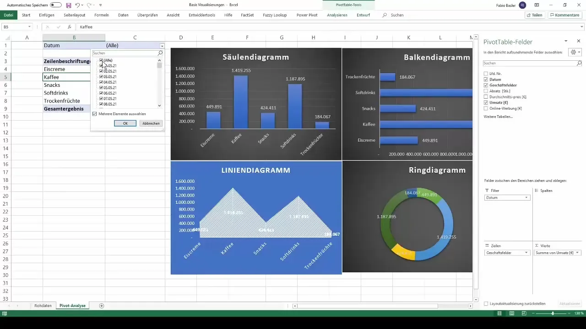
Task: Check the Online-Werbung [€] field checkbox
Action: [x=486, y=108]
